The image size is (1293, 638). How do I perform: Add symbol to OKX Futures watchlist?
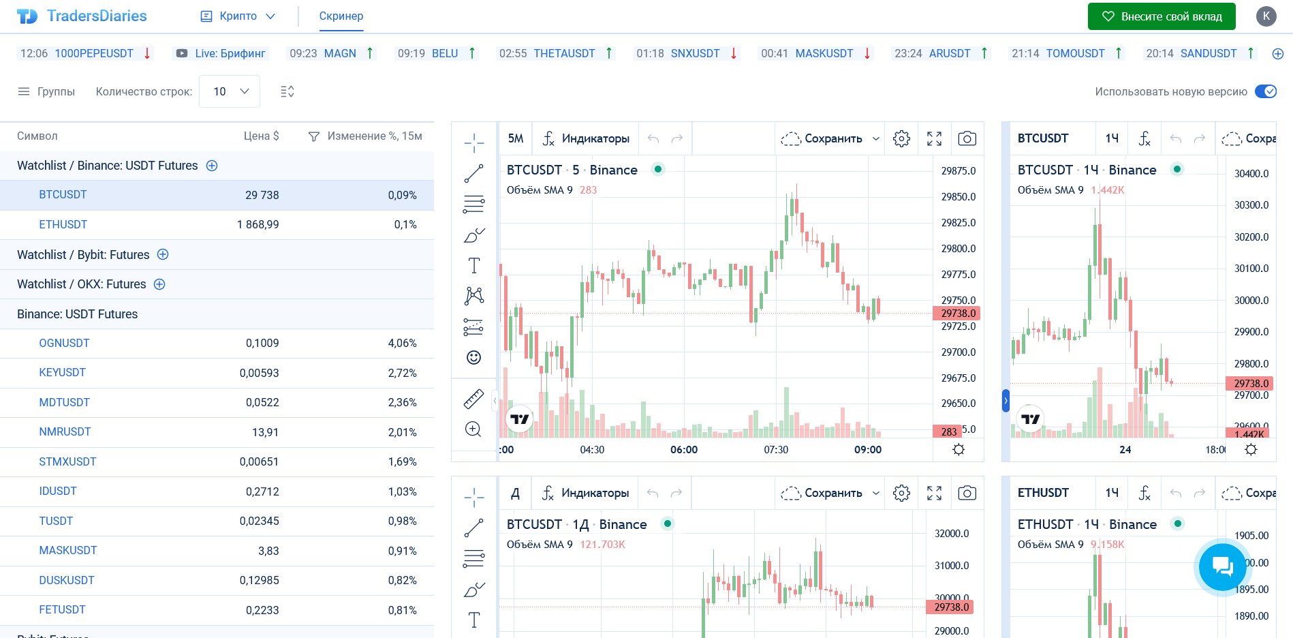[x=159, y=284]
